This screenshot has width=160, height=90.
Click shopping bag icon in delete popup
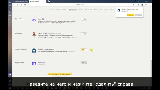(119, 10)
